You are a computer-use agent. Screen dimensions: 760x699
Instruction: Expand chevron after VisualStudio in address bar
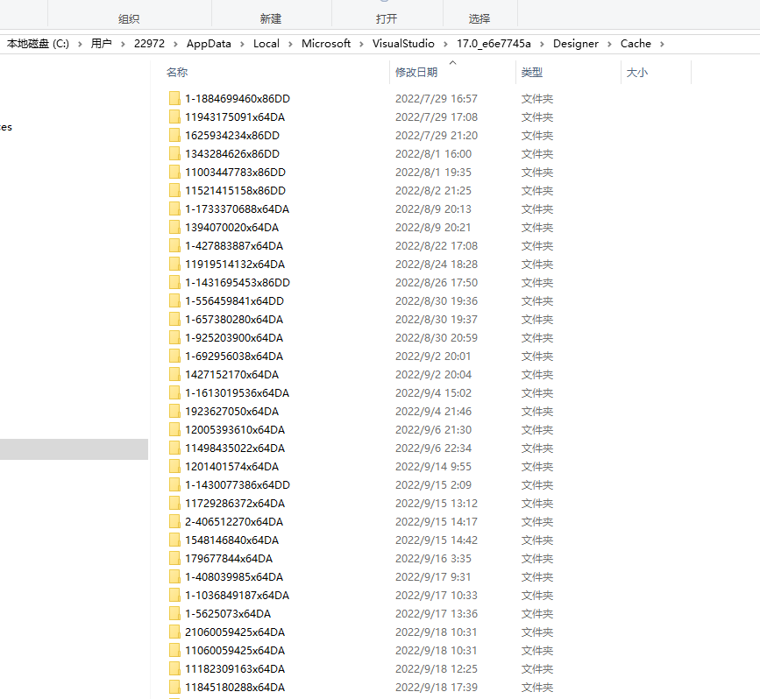pos(445,44)
